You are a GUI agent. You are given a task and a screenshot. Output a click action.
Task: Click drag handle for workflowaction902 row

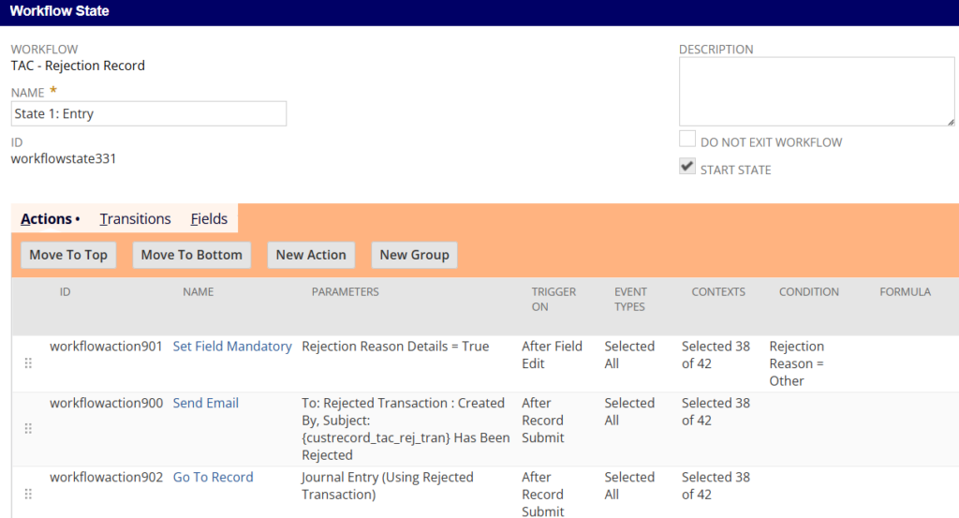pos(28,495)
